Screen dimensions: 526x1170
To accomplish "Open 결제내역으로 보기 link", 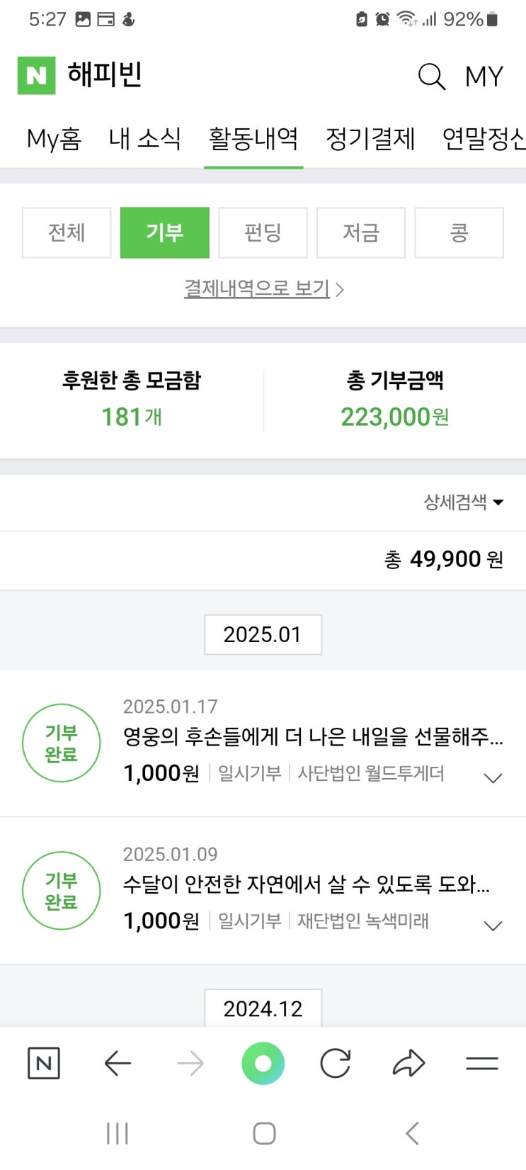I will tap(263, 288).
